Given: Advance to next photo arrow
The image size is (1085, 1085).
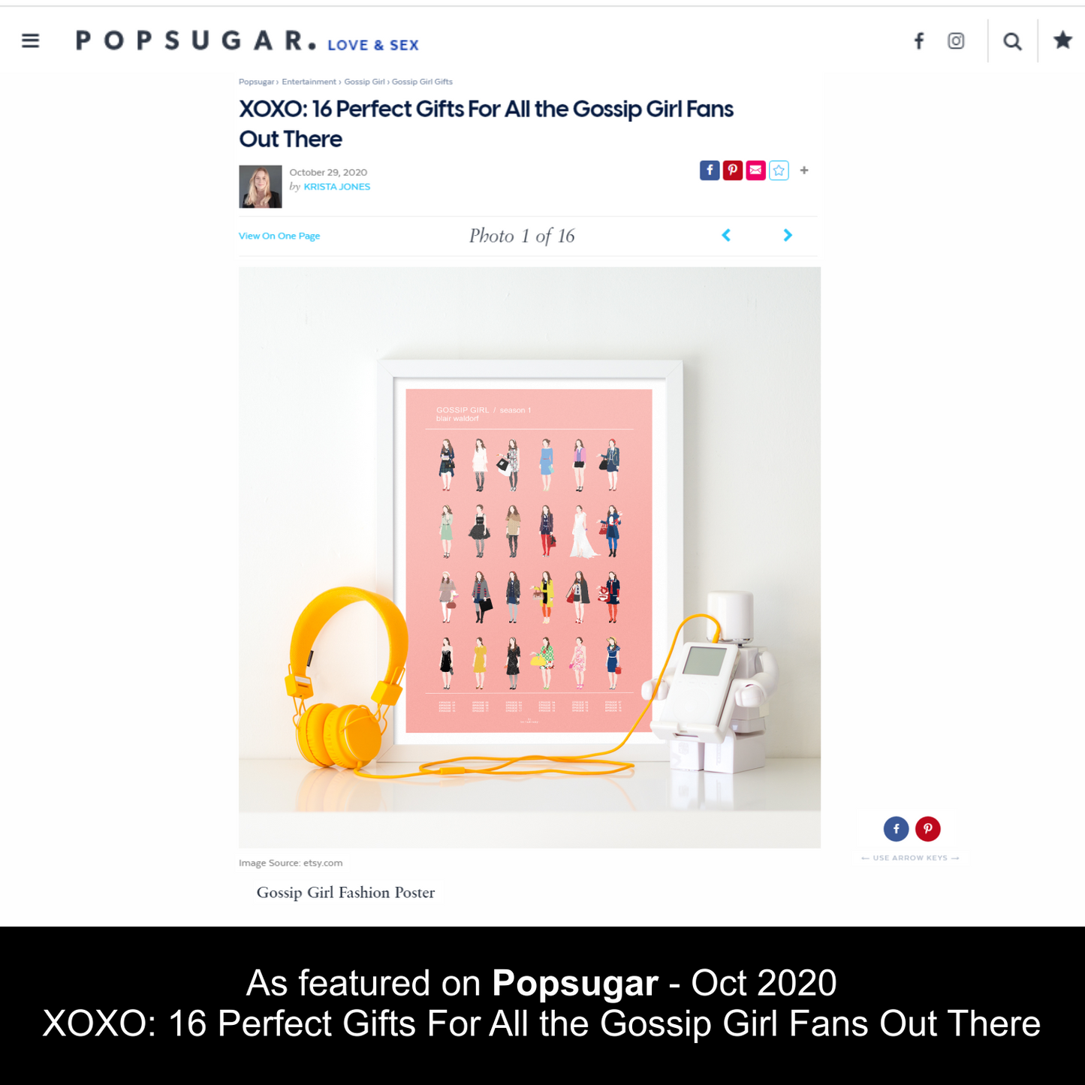Looking at the screenshot, I should pos(788,236).
